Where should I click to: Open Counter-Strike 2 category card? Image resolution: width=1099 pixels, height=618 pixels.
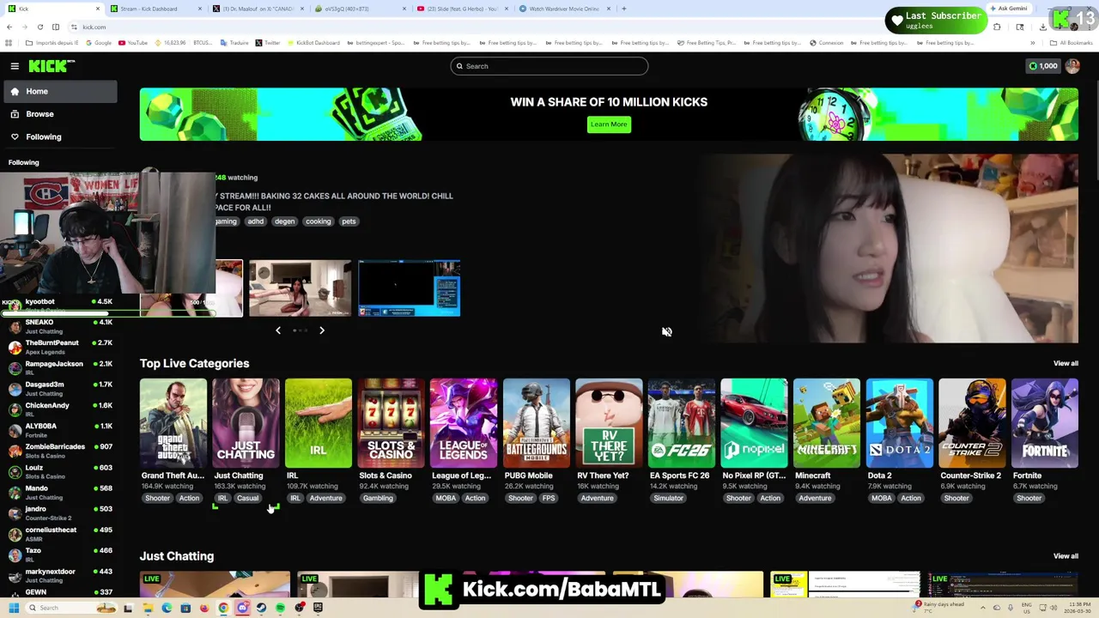click(x=972, y=423)
